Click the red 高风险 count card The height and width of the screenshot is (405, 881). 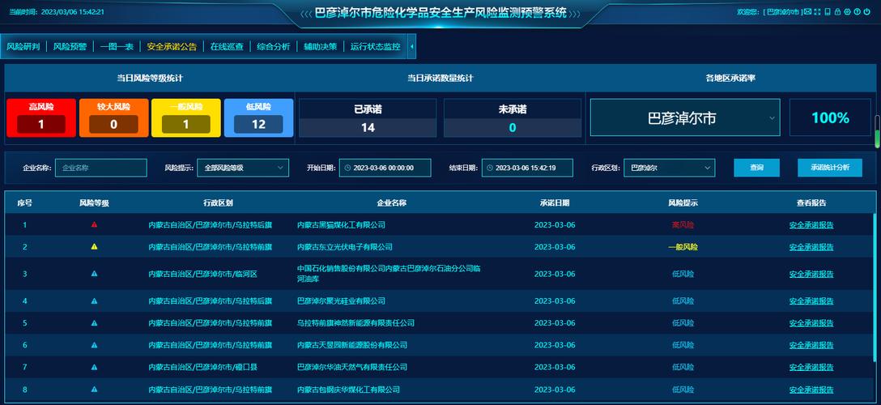41,118
